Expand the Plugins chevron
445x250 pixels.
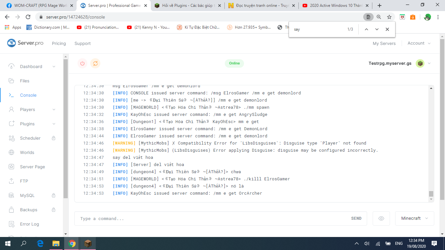(54, 124)
